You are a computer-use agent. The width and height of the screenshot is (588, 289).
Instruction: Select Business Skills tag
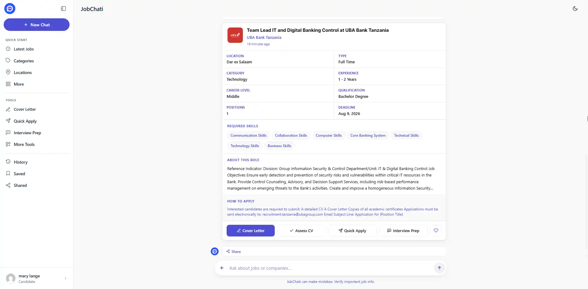click(279, 146)
